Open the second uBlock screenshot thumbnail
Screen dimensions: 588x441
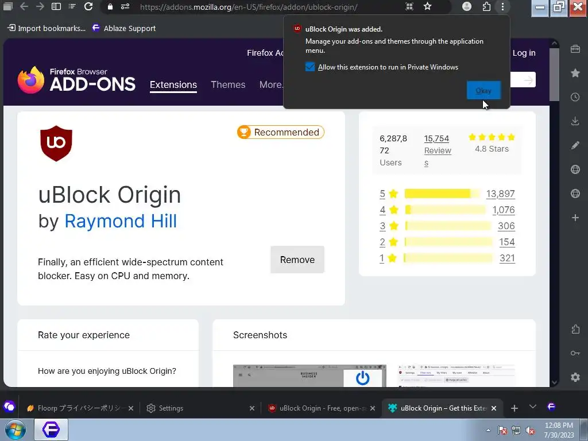(457, 376)
